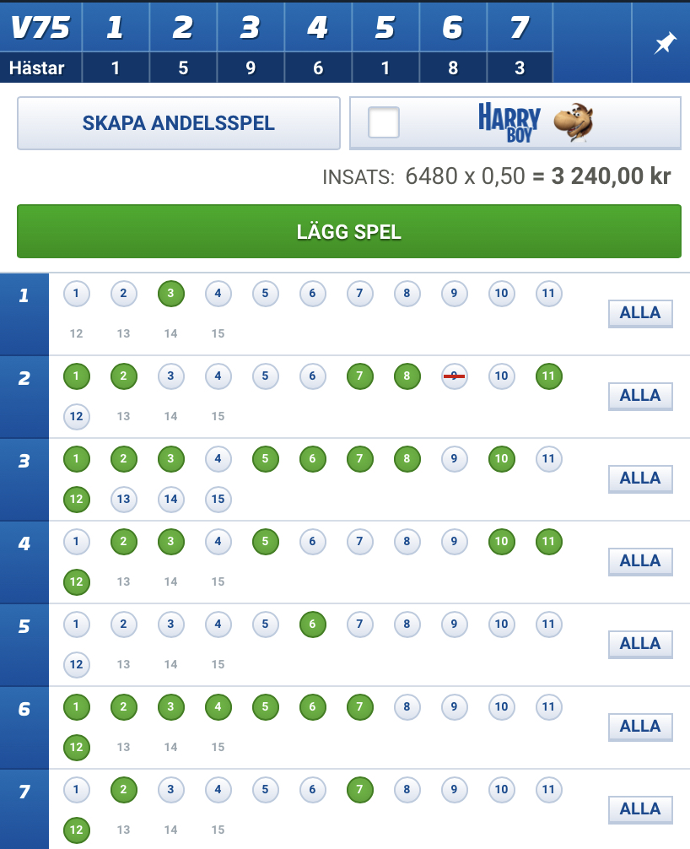Viewport: 690px width, 849px height.
Task: Add horse 8 in race 6
Action: tap(407, 707)
